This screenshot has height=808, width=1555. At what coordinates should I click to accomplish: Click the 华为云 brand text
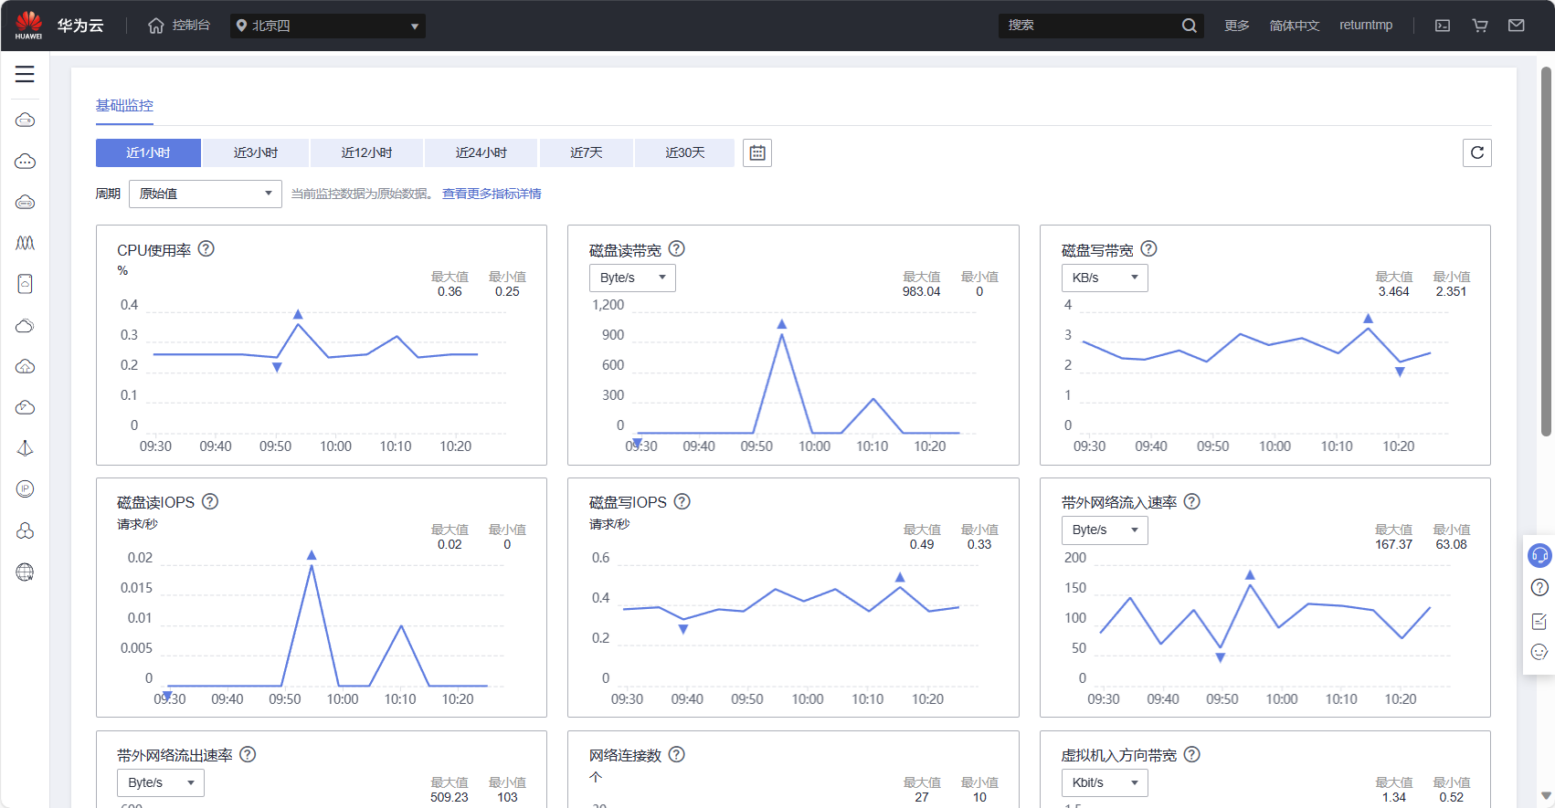coord(80,26)
